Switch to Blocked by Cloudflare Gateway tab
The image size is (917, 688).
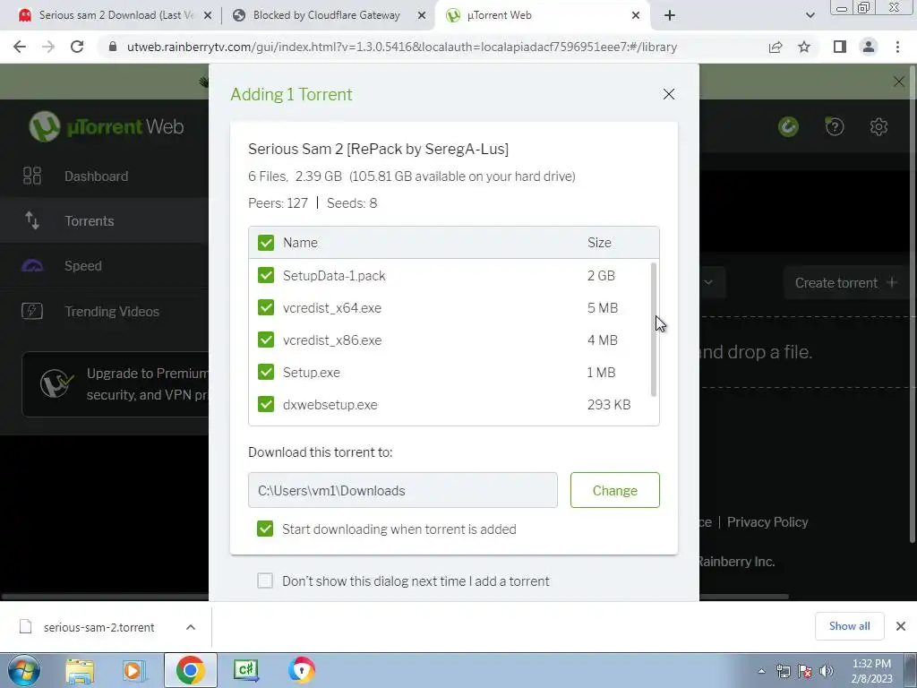(326, 15)
